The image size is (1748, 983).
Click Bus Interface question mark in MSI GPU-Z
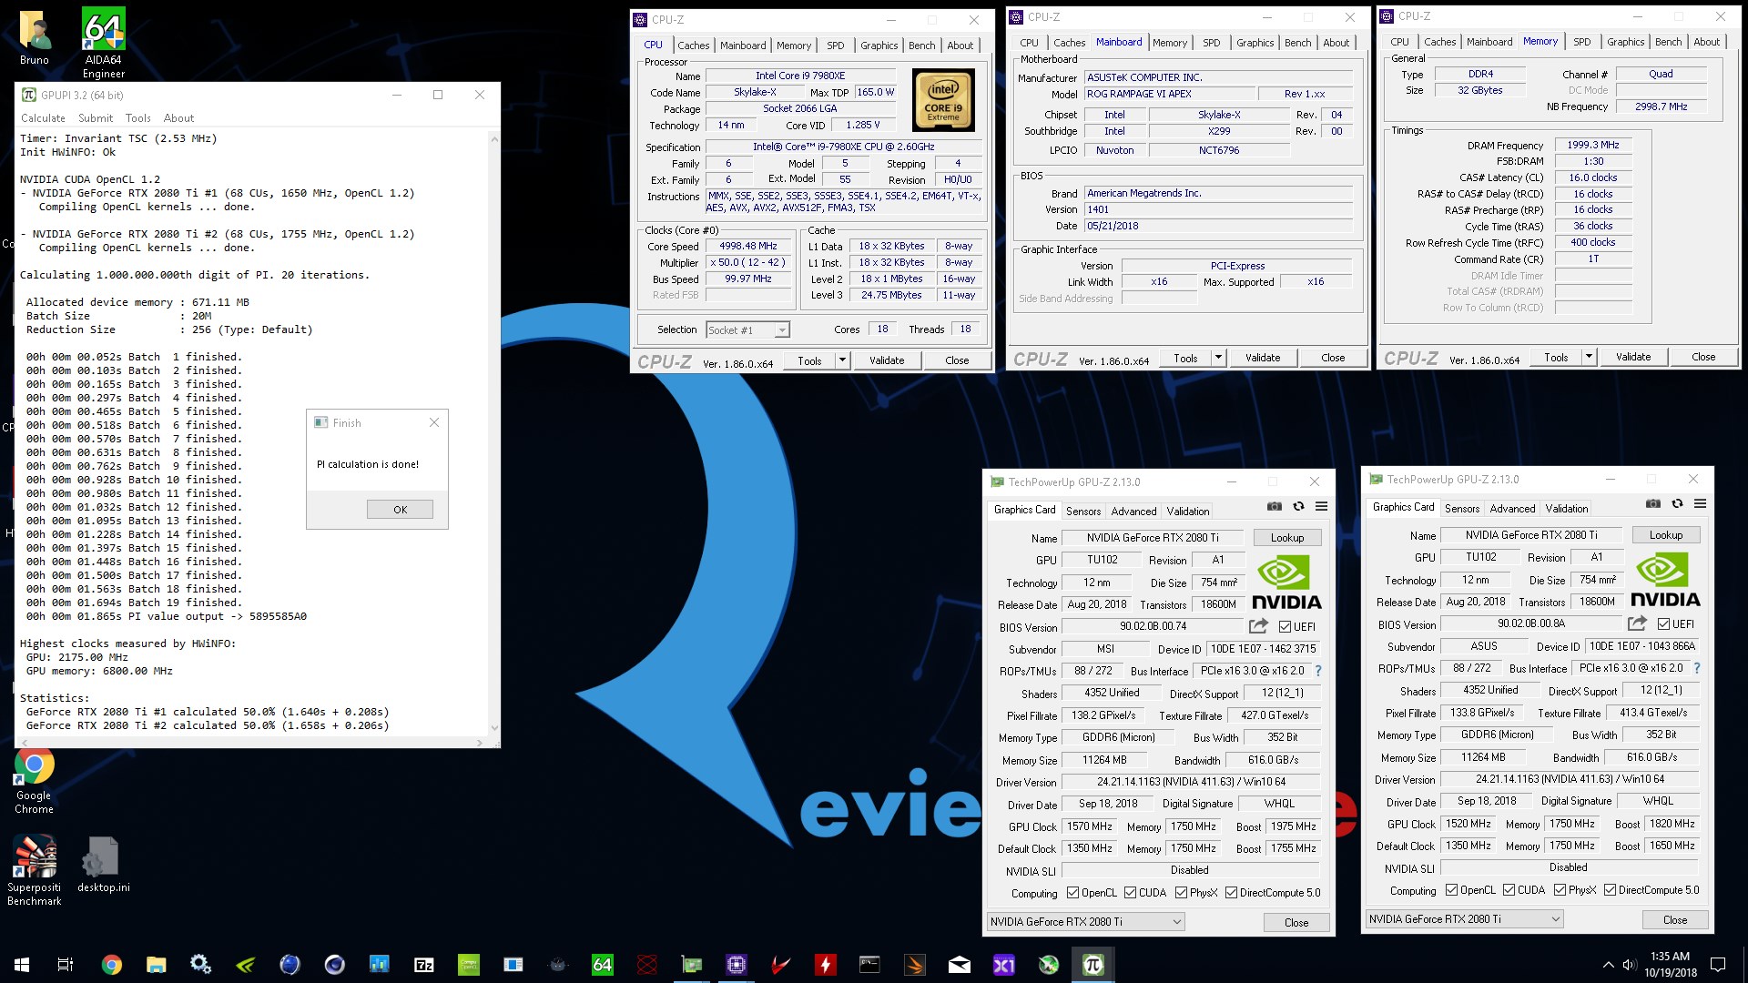click(x=1317, y=671)
